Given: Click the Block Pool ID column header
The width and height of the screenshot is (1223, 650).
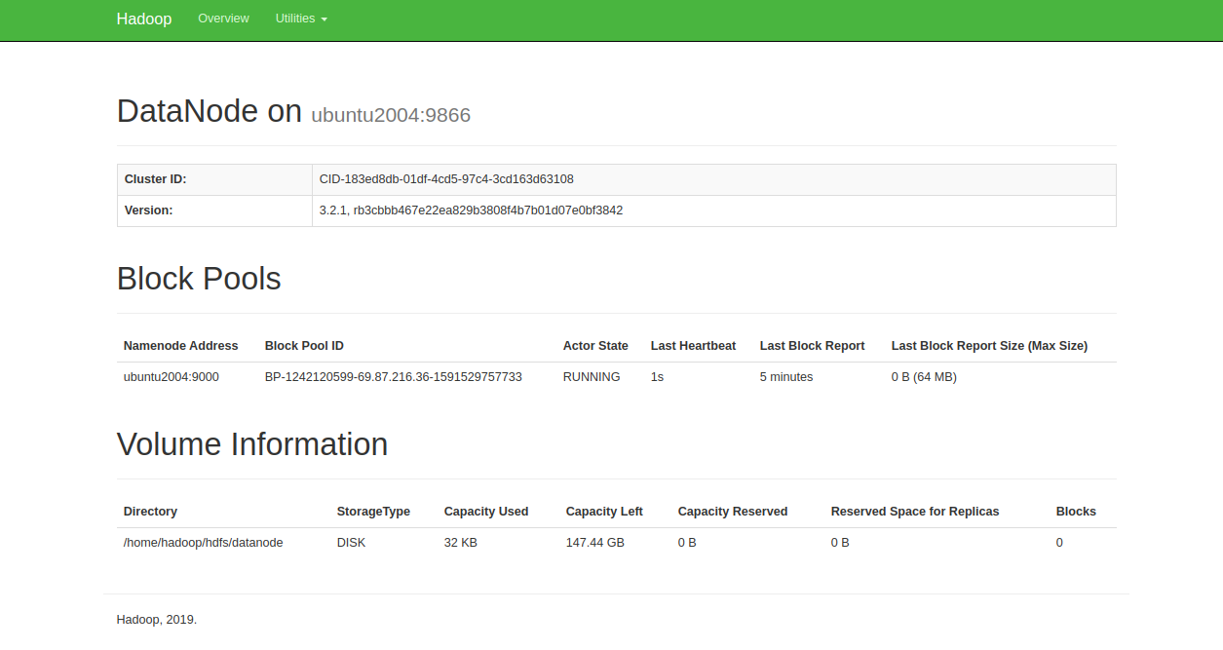Looking at the screenshot, I should [x=304, y=346].
